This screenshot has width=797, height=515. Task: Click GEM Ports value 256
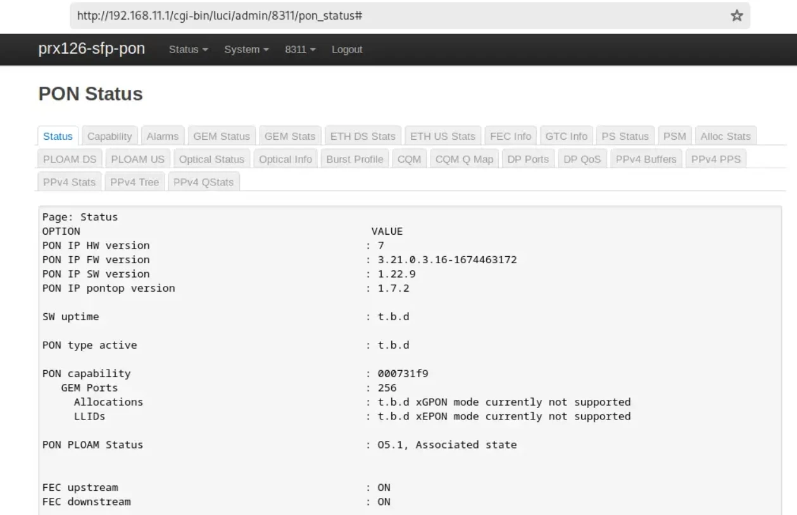tap(387, 388)
